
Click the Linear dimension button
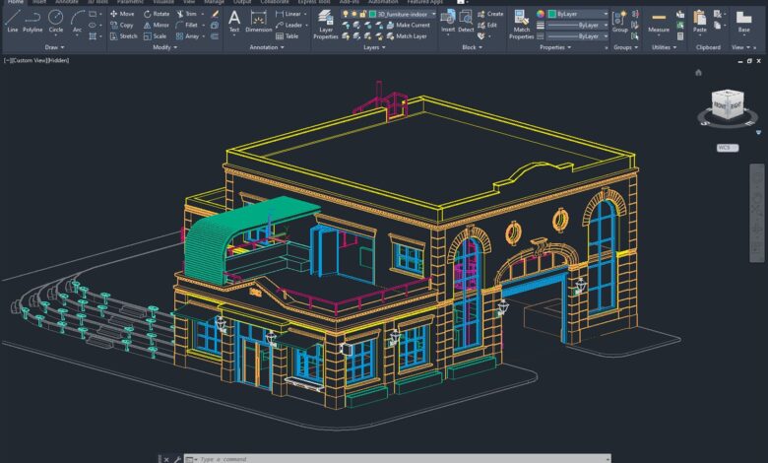point(288,14)
